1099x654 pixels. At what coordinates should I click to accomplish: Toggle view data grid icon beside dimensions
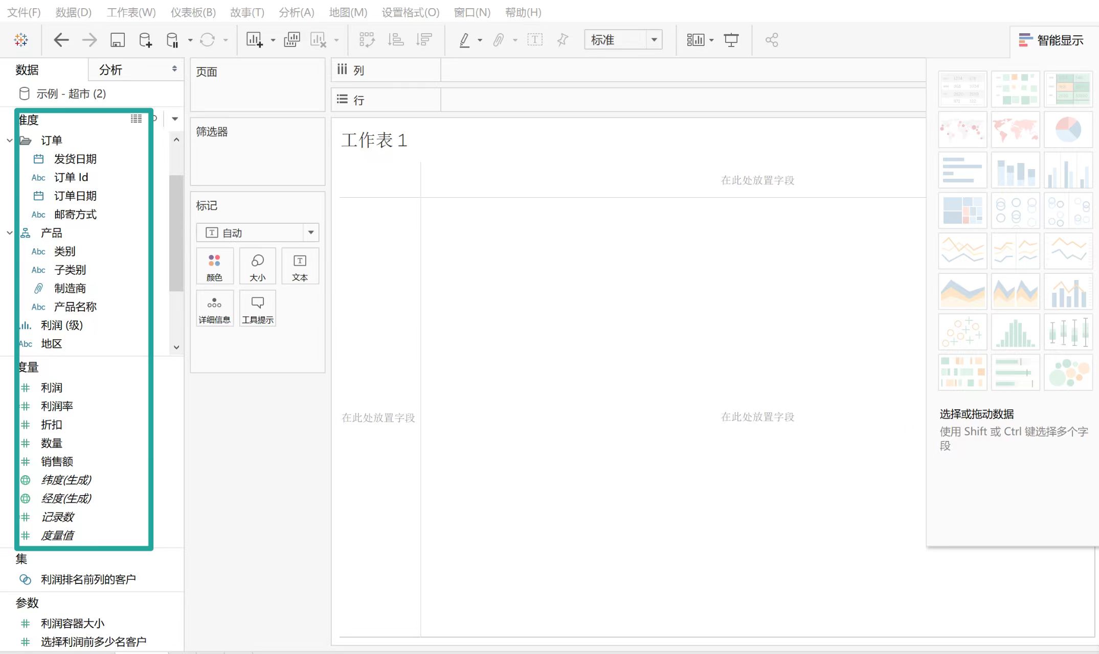pos(136,119)
